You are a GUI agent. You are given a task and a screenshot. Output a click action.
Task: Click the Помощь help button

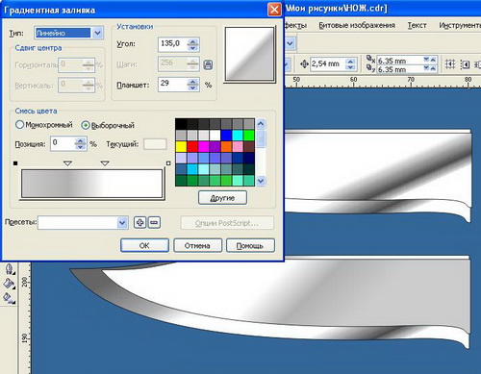250,246
